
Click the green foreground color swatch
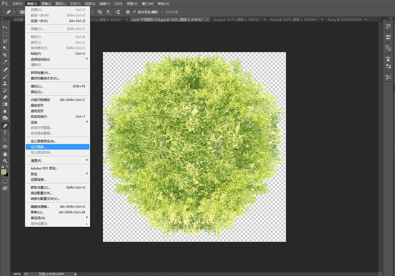click(x=4, y=172)
